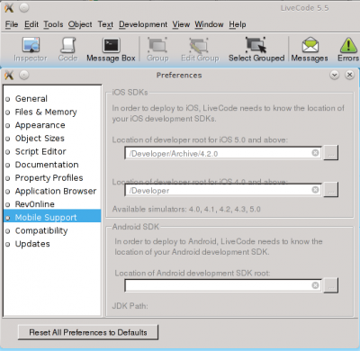360x351 pixels.
Task: Browse for iOS 5.0 developer root
Action: [331, 153]
